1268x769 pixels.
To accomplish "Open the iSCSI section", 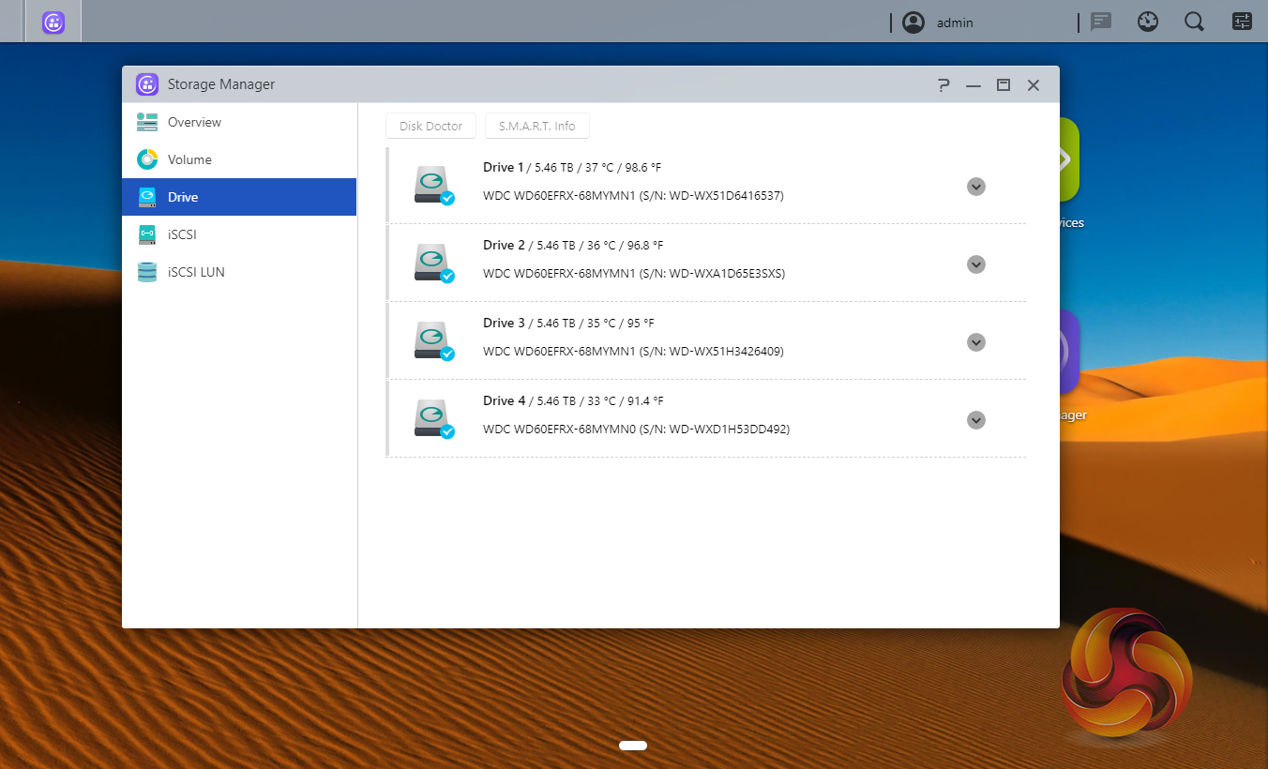I will pos(239,234).
